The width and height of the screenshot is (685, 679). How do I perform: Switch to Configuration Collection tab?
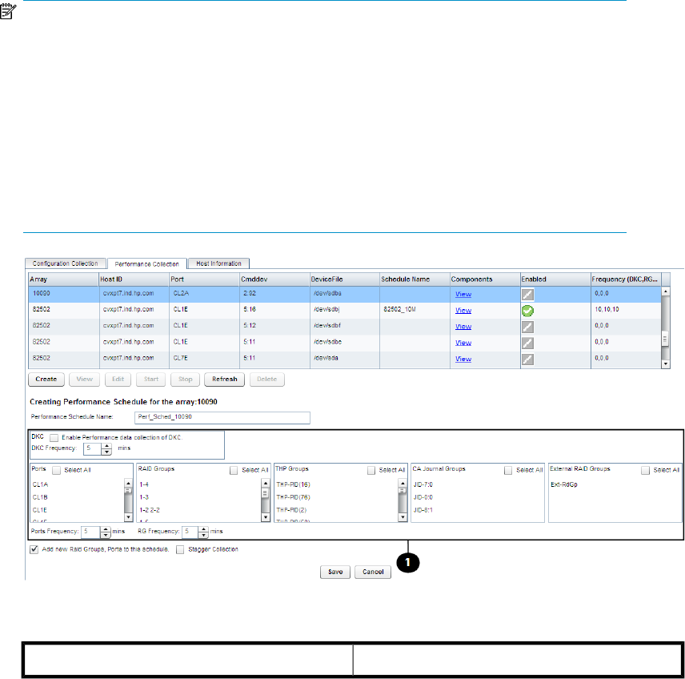coord(66,263)
